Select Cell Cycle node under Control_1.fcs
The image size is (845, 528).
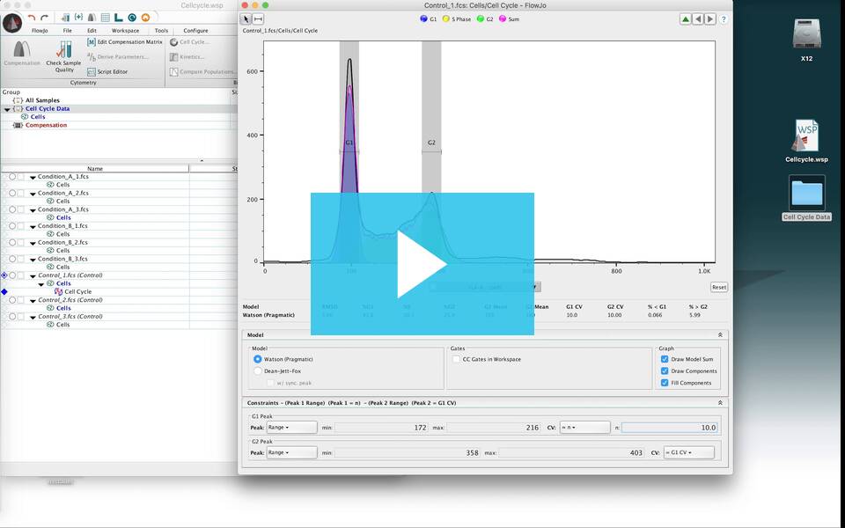click(x=77, y=291)
